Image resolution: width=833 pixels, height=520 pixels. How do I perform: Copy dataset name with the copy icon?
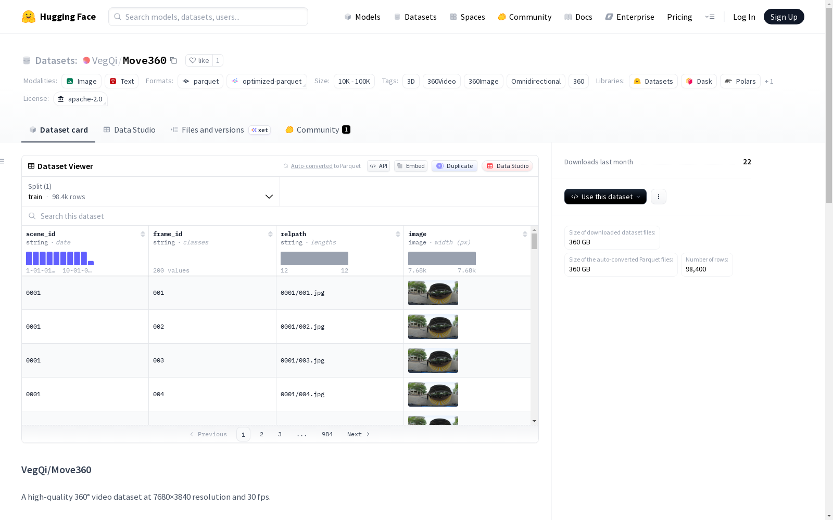[174, 61]
